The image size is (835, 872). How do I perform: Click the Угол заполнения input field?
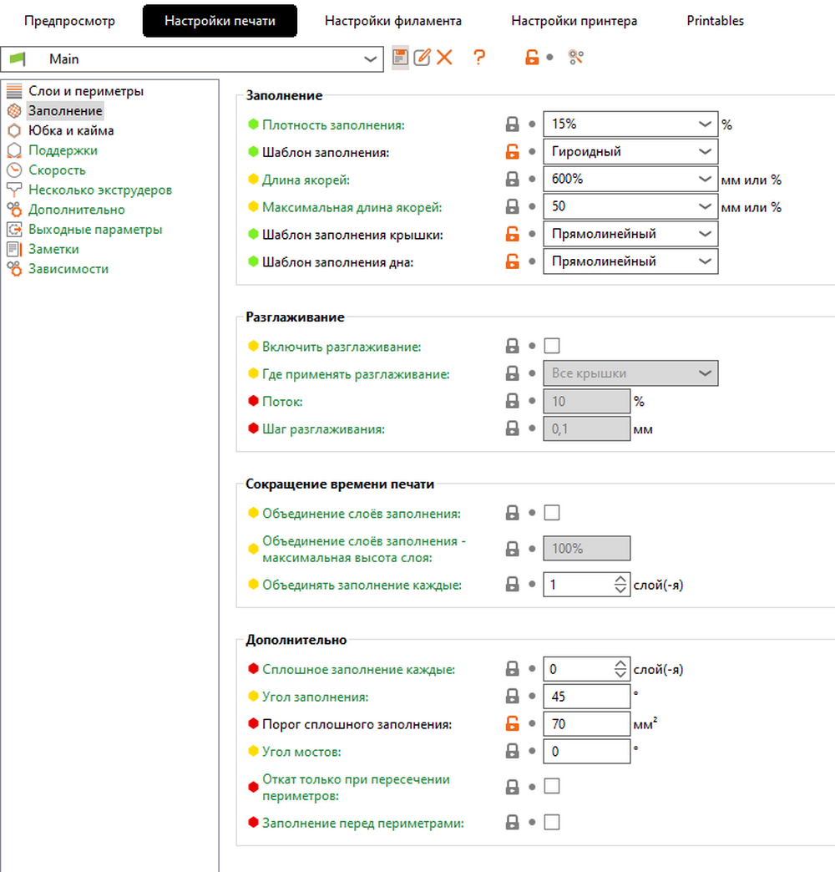586,697
